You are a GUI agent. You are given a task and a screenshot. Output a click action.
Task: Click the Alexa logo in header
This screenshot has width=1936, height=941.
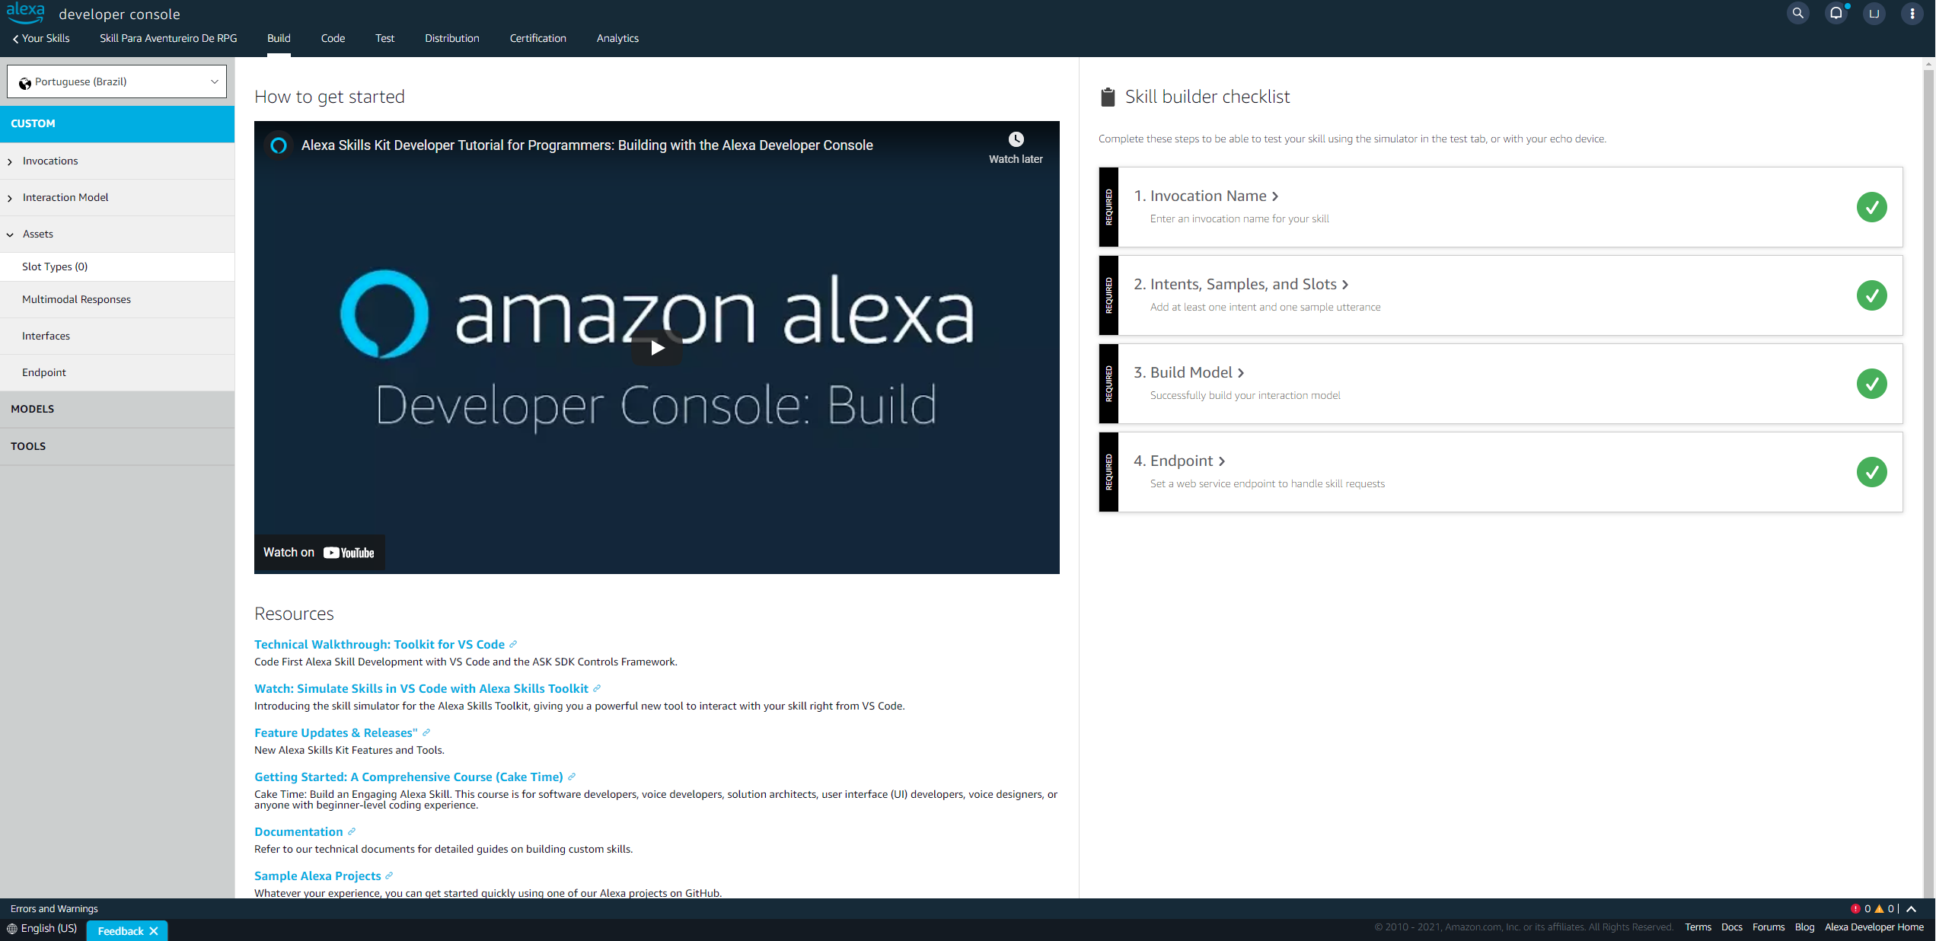click(25, 12)
